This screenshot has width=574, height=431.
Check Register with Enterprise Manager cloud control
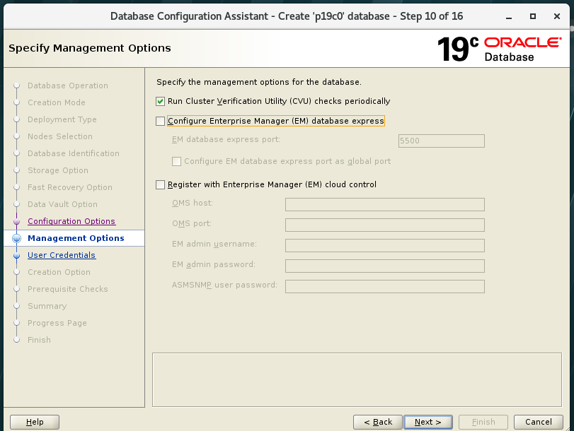(x=161, y=184)
